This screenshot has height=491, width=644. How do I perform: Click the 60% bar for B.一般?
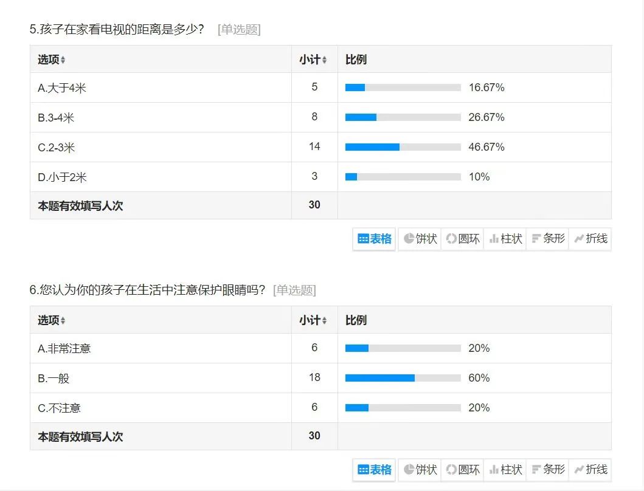(x=403, y=378)
